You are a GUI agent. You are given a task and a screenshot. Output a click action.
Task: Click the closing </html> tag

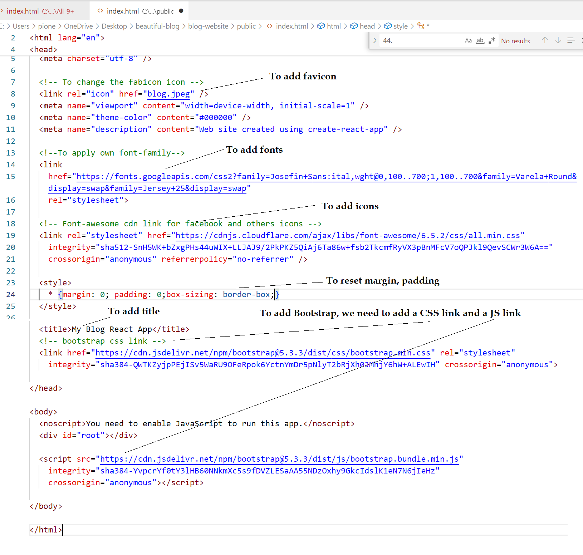[46, 530]
